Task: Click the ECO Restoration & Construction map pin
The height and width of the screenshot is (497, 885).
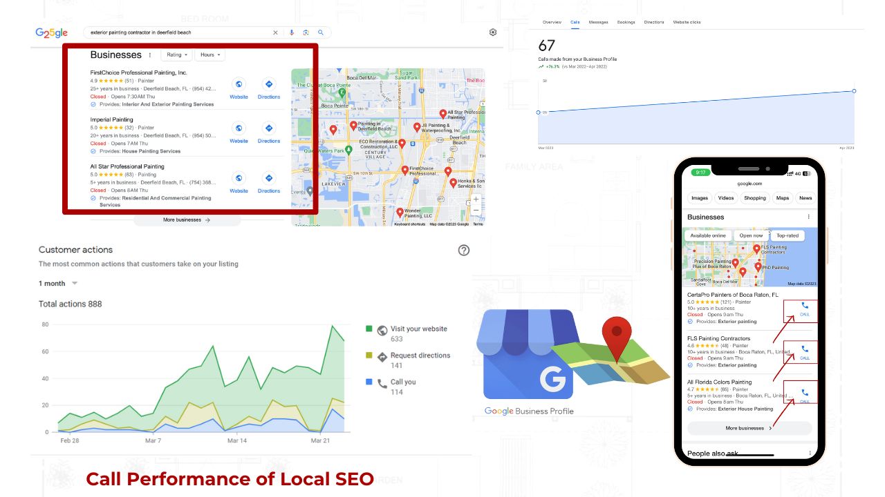Action: coord(402,144)
